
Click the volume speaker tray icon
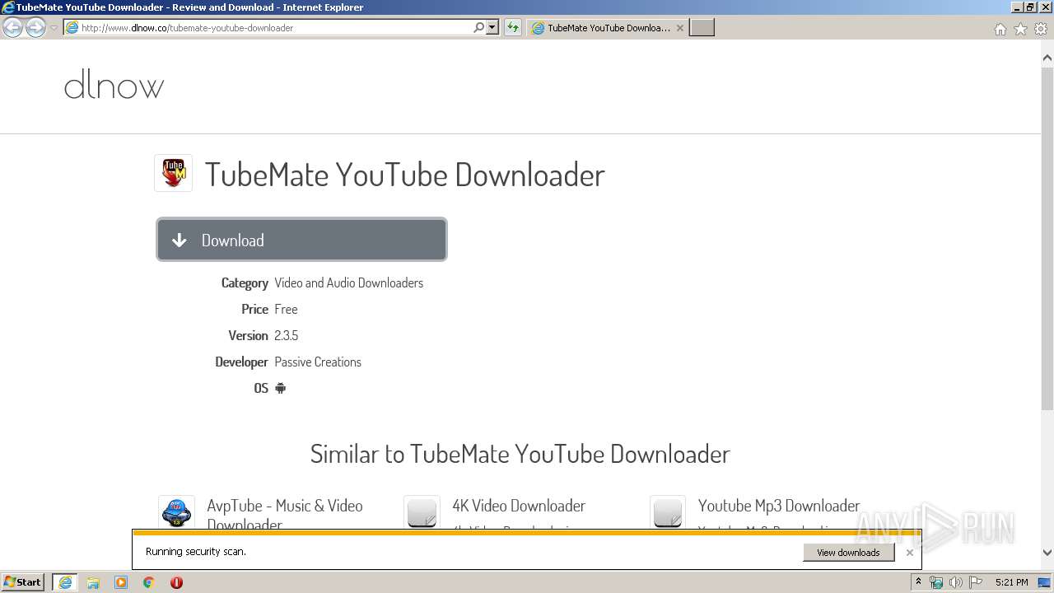click(x=956, y=582)
